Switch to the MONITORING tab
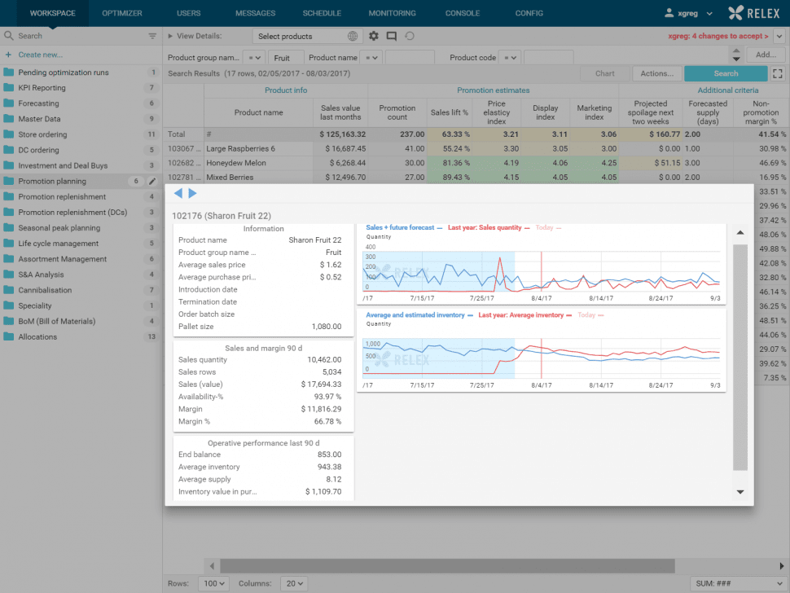The width and height of the screenshot is (790, 593). [x=392, y=13]
